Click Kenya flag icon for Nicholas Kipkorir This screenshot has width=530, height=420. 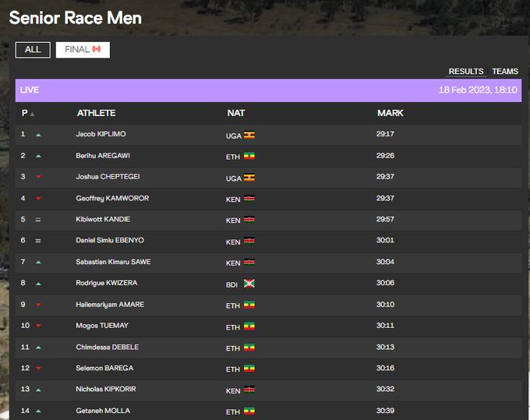click(x=249, y=390)
